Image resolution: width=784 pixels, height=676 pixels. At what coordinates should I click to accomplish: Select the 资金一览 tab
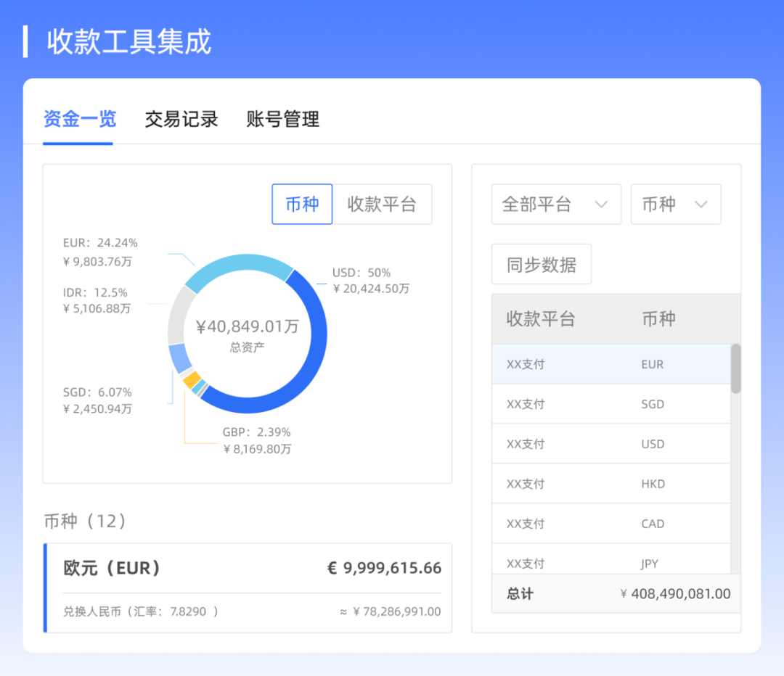click(x=78, y=120)
